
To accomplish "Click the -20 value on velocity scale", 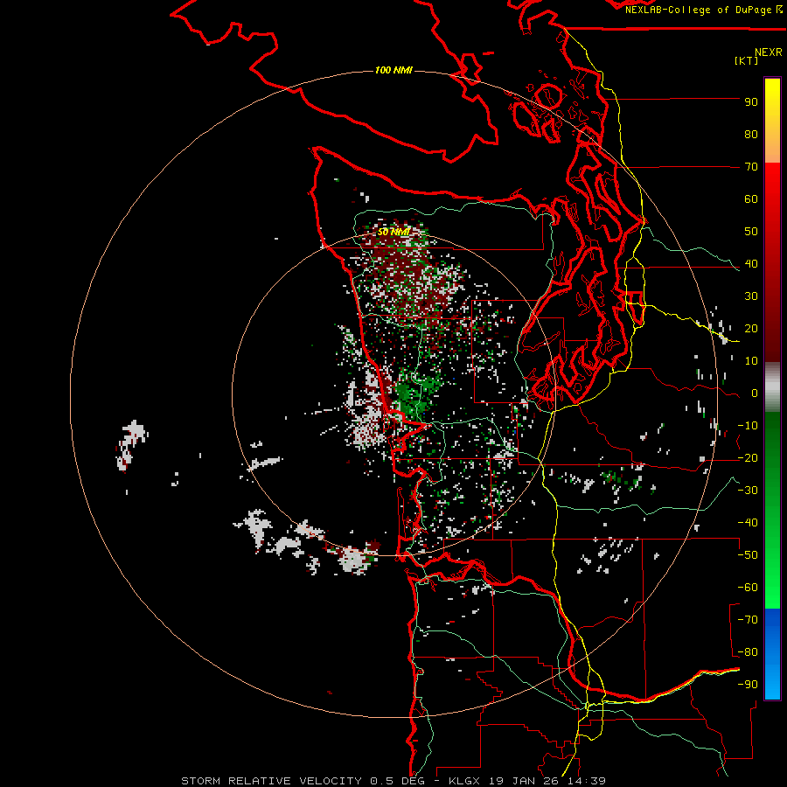I will (x=748, y=458).
